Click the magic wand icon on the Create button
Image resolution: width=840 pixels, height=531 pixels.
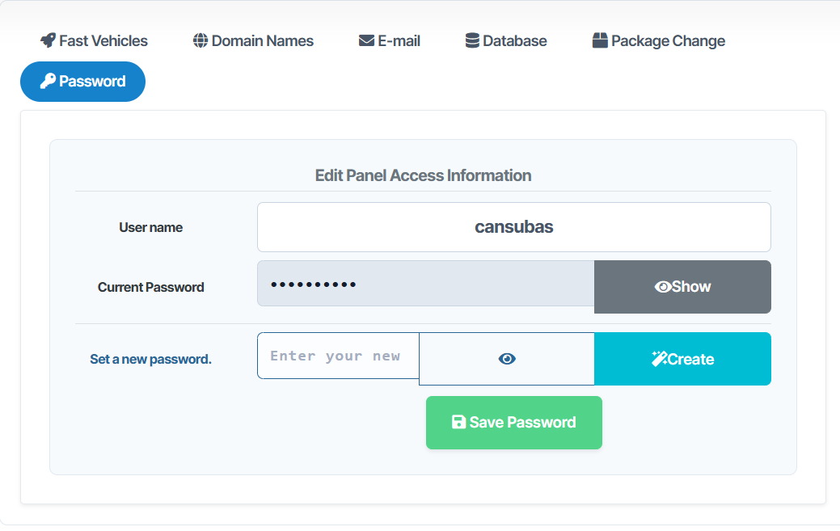tap(659, 359)
